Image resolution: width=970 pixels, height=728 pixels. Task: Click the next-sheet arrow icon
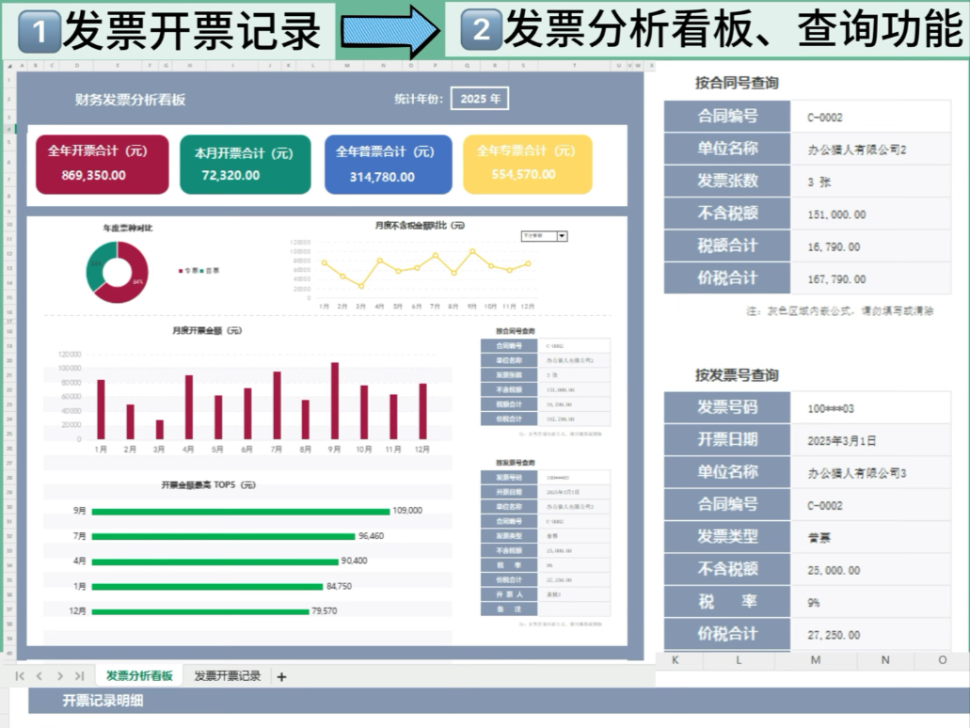click(x=59, y=674)
